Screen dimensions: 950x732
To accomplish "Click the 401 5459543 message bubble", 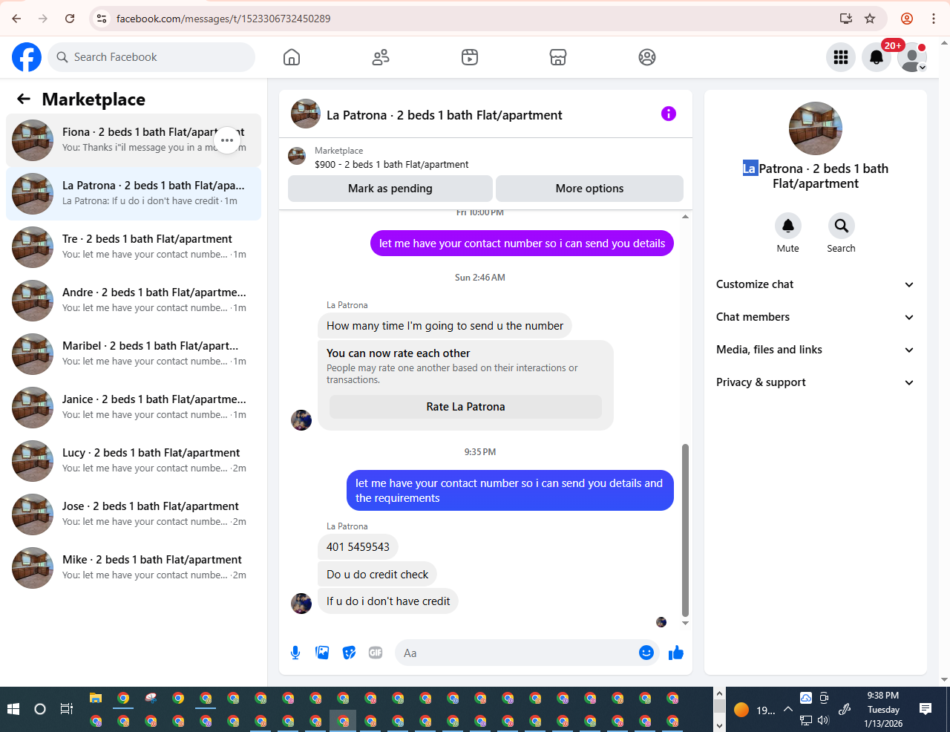I will click(x=358, y=547).
